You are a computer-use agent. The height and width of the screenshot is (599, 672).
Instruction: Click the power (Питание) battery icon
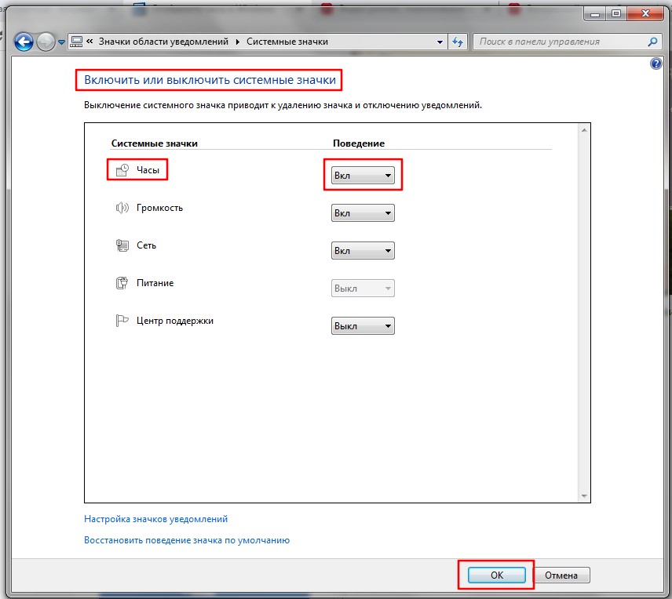point(122,283)
